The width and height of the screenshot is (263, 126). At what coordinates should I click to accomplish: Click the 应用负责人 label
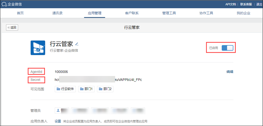[39, 121]
